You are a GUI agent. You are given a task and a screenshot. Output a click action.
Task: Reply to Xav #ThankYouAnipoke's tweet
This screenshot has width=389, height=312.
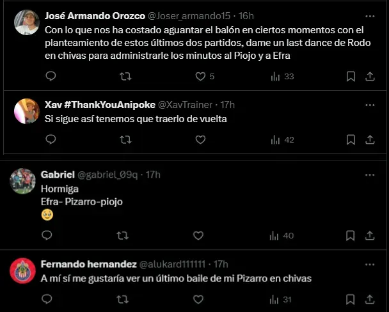pyautogui.click(x=51, y=139)
